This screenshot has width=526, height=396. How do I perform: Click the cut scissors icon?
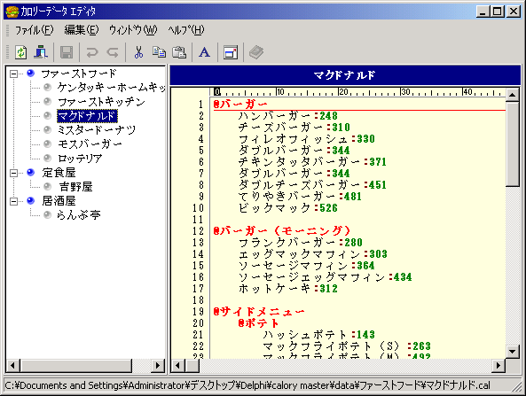click(138, 52)
